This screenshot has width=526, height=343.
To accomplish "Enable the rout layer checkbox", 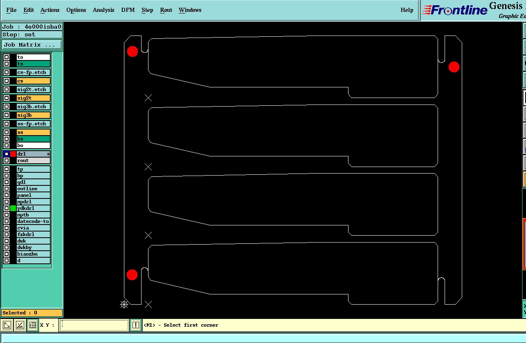I will (x=7, y=160).
